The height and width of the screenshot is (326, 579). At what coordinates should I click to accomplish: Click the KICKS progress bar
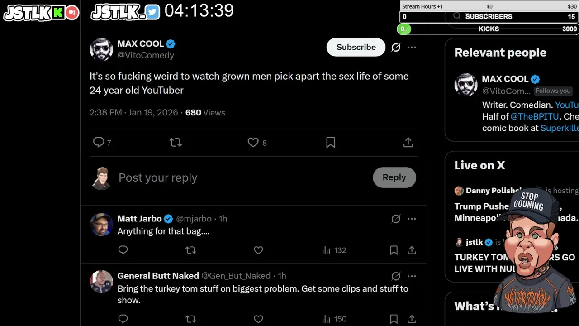point(489,29)
